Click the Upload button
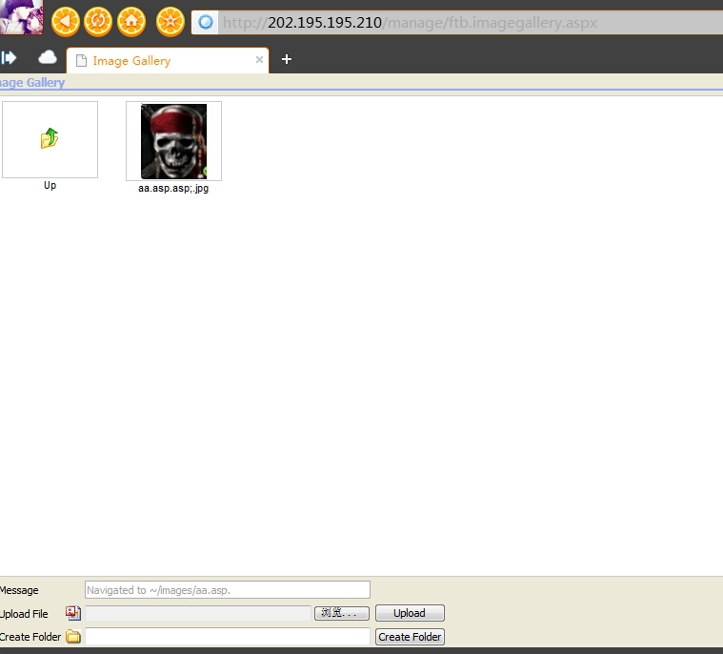The height and width of the screenshot is (654, 723). 410,613
